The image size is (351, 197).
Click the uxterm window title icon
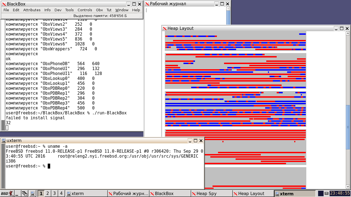3,141
